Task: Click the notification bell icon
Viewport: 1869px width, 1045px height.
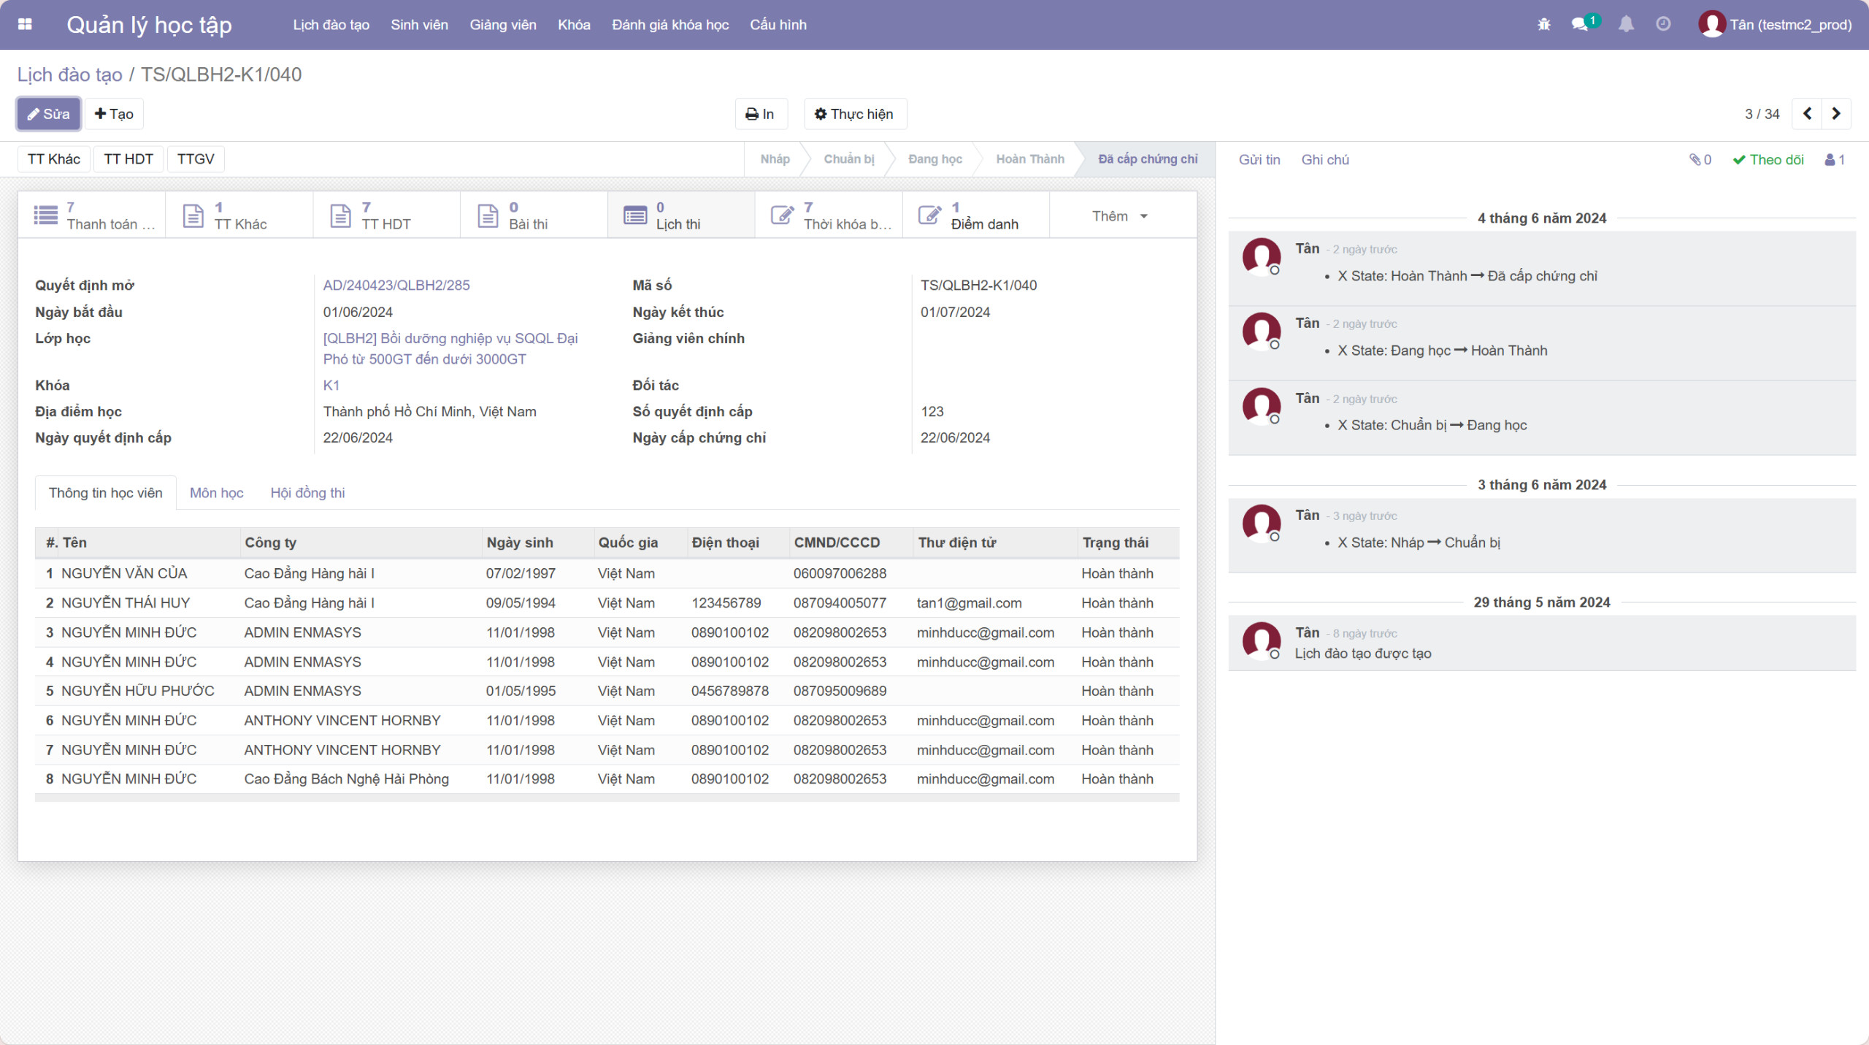Action: pyautogui.click(x=1626, y=25)
